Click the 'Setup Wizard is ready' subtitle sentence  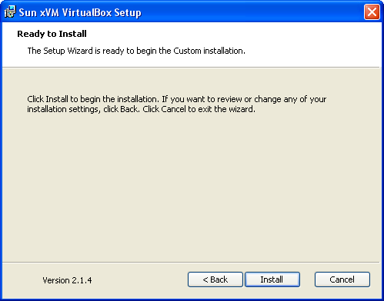136,51
